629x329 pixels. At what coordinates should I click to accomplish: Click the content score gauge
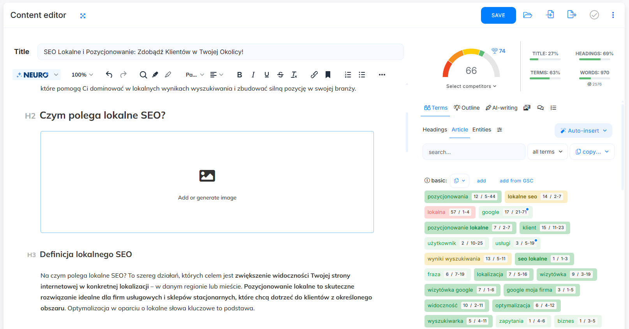click(x=471, y=64)
